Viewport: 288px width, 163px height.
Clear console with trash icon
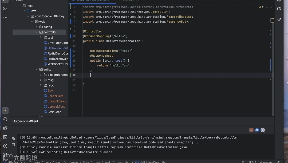click(13, 145)
